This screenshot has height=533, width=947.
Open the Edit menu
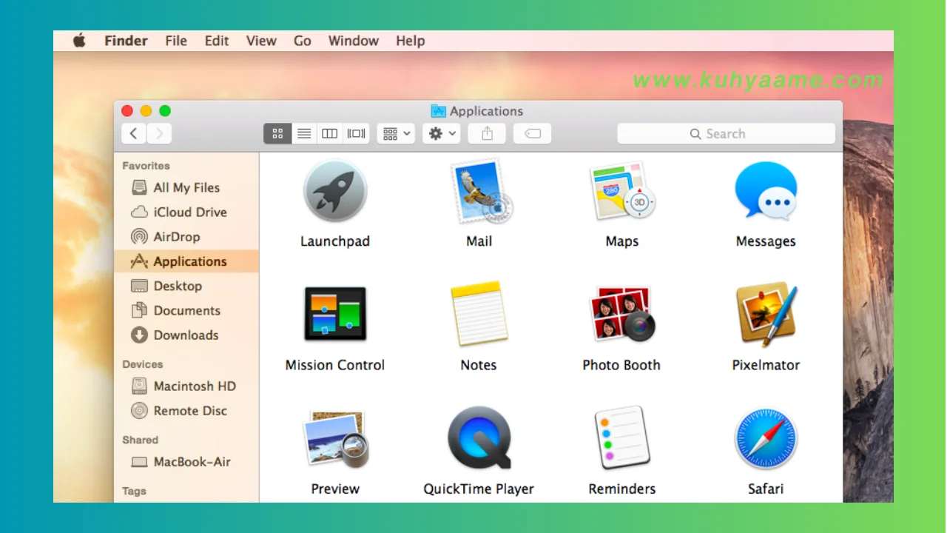point(217,41)
